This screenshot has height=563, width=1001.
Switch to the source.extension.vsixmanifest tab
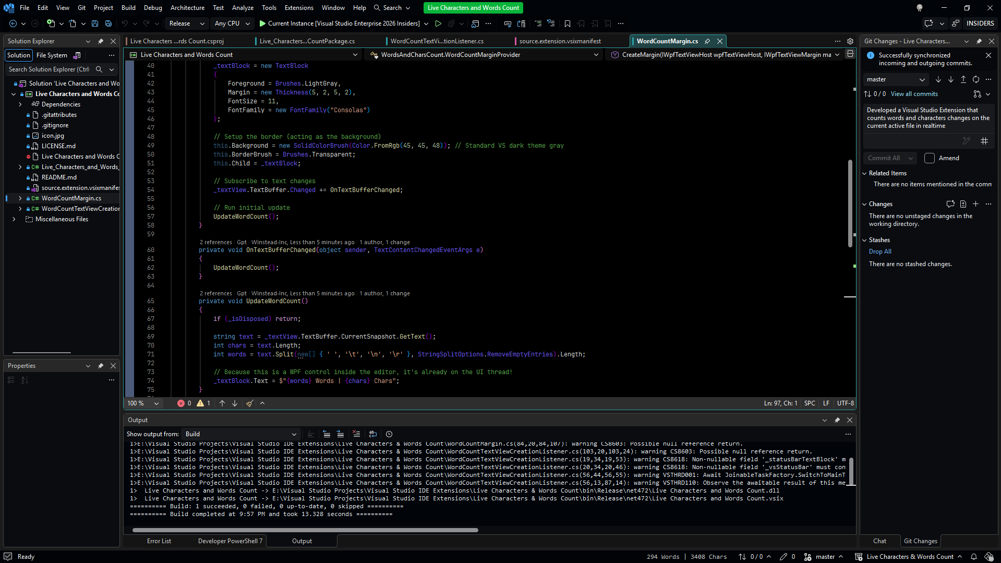click(560, 41)
